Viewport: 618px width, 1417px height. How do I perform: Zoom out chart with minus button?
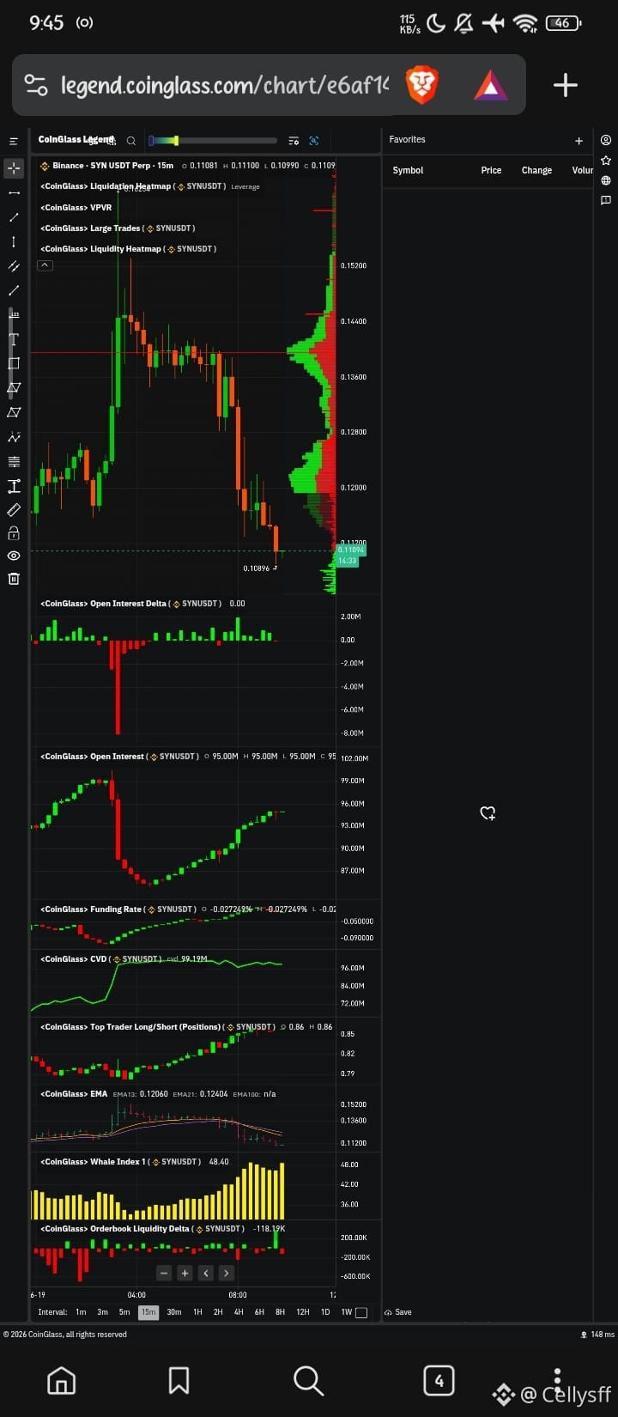[x=164, y=1273]
